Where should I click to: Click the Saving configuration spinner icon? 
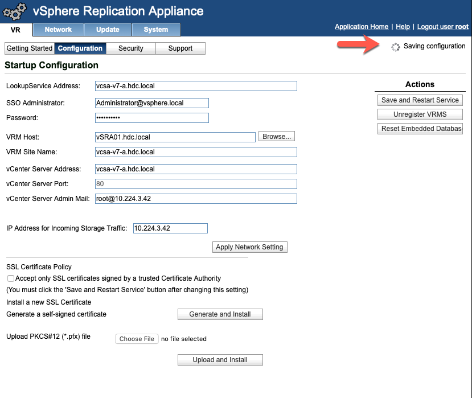[396, 47]
